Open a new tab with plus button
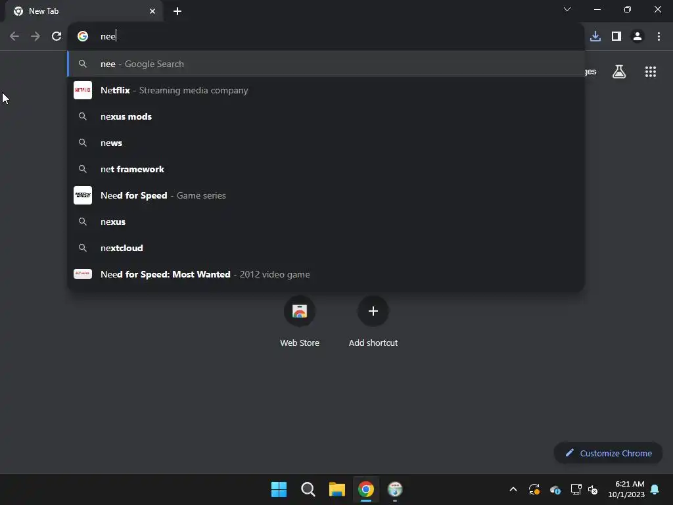Image resolution: width=673 pixels, height=505 pixels. [x=177, y=11]
